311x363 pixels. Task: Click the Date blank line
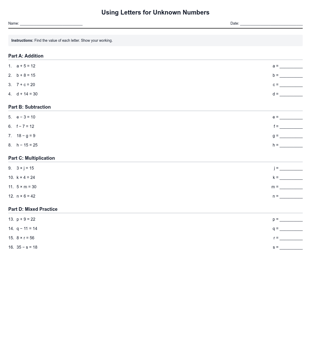coord(271,24)
